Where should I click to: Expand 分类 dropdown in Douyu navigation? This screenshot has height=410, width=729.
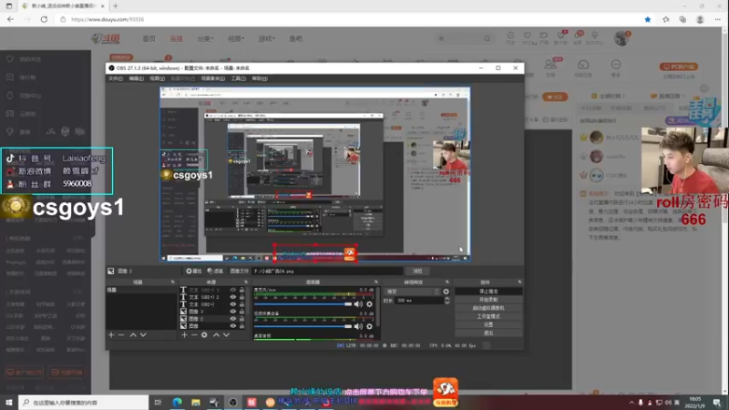click(205, 38)
